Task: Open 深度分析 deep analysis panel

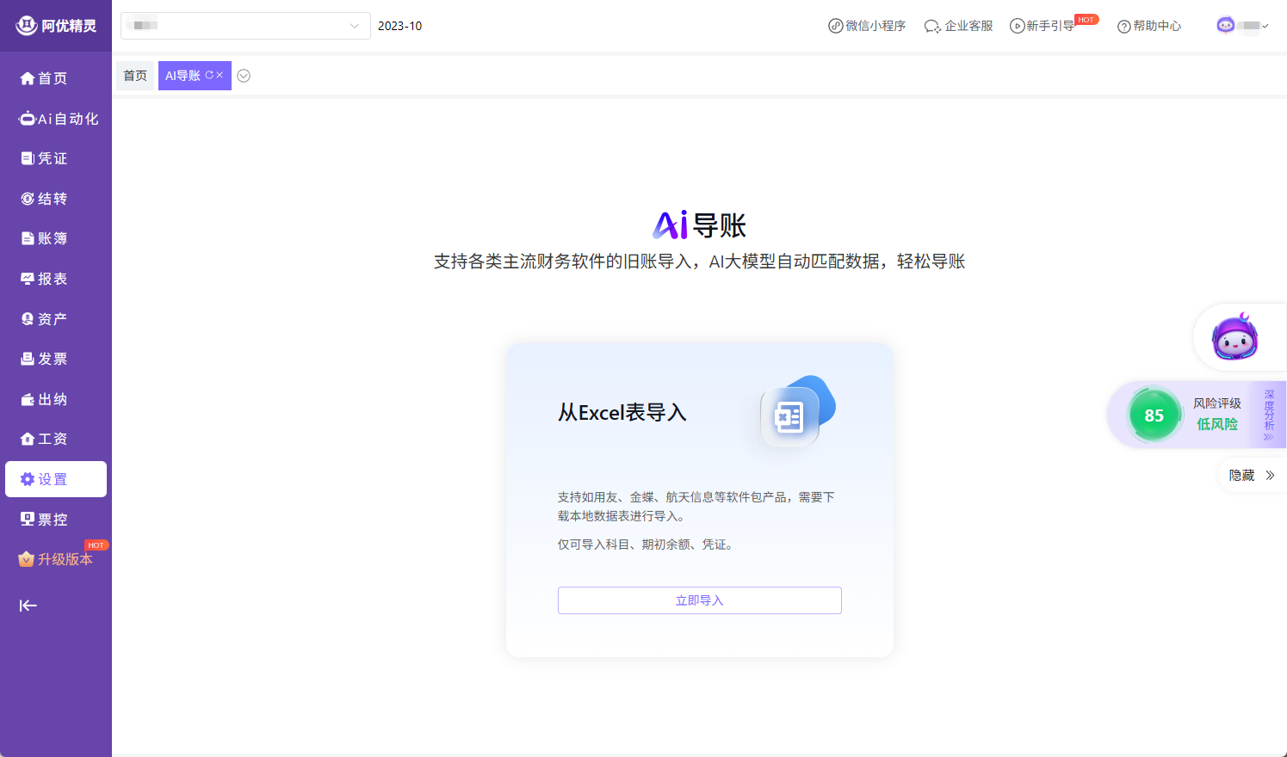Action: [1268, 415]
